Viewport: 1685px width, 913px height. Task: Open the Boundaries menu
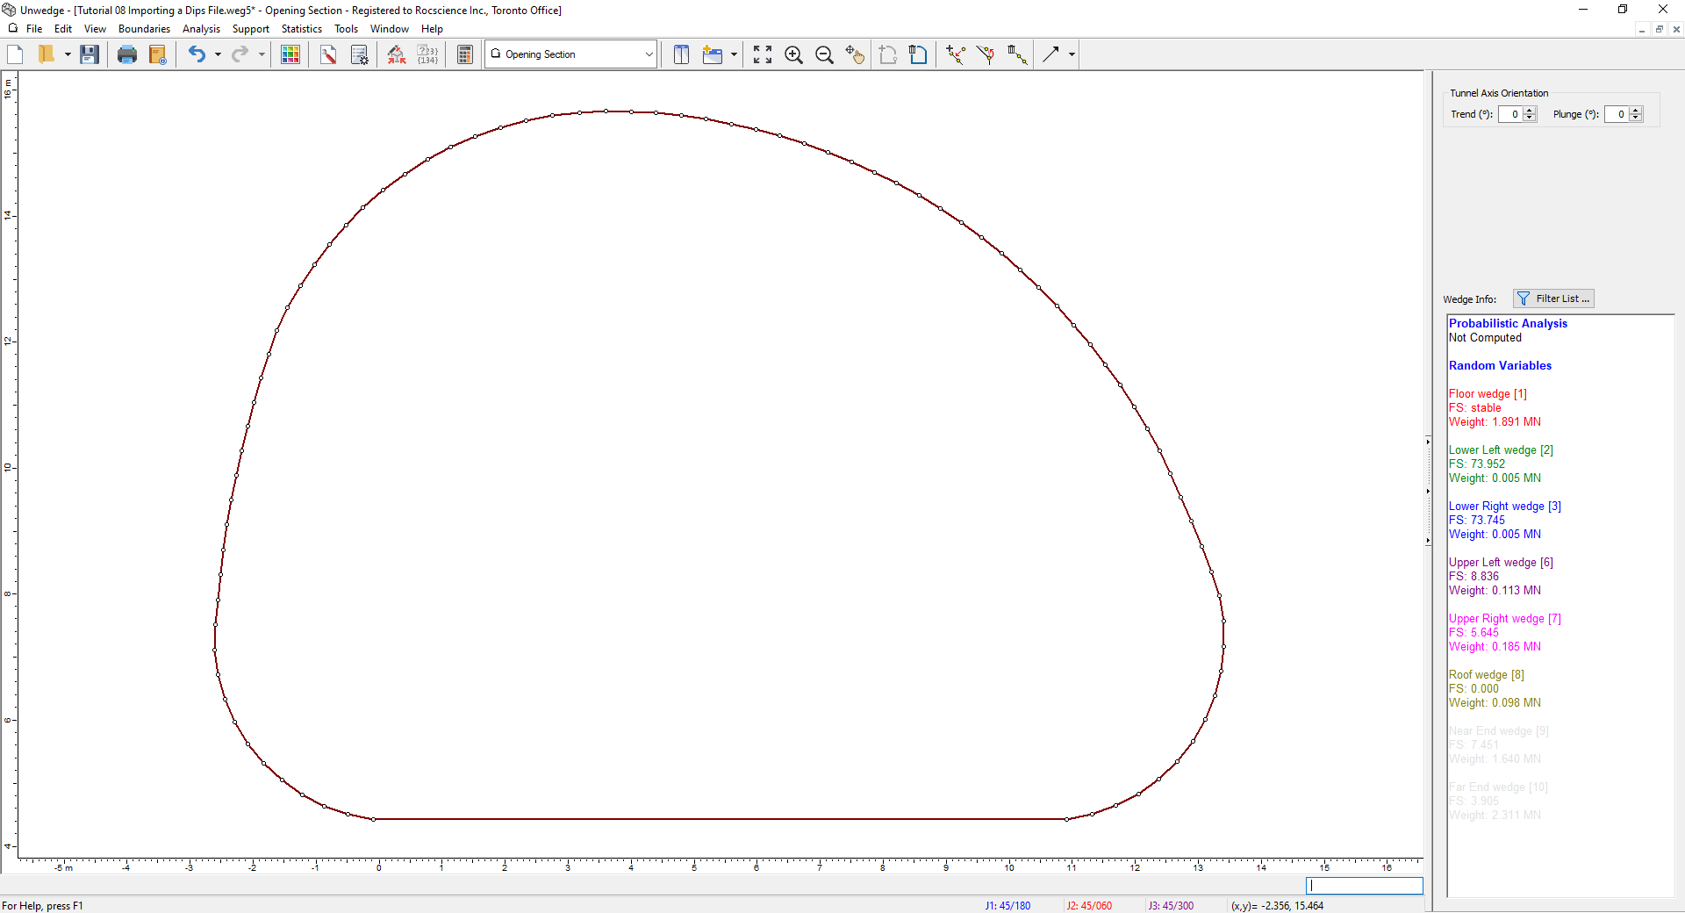[145, 29]
